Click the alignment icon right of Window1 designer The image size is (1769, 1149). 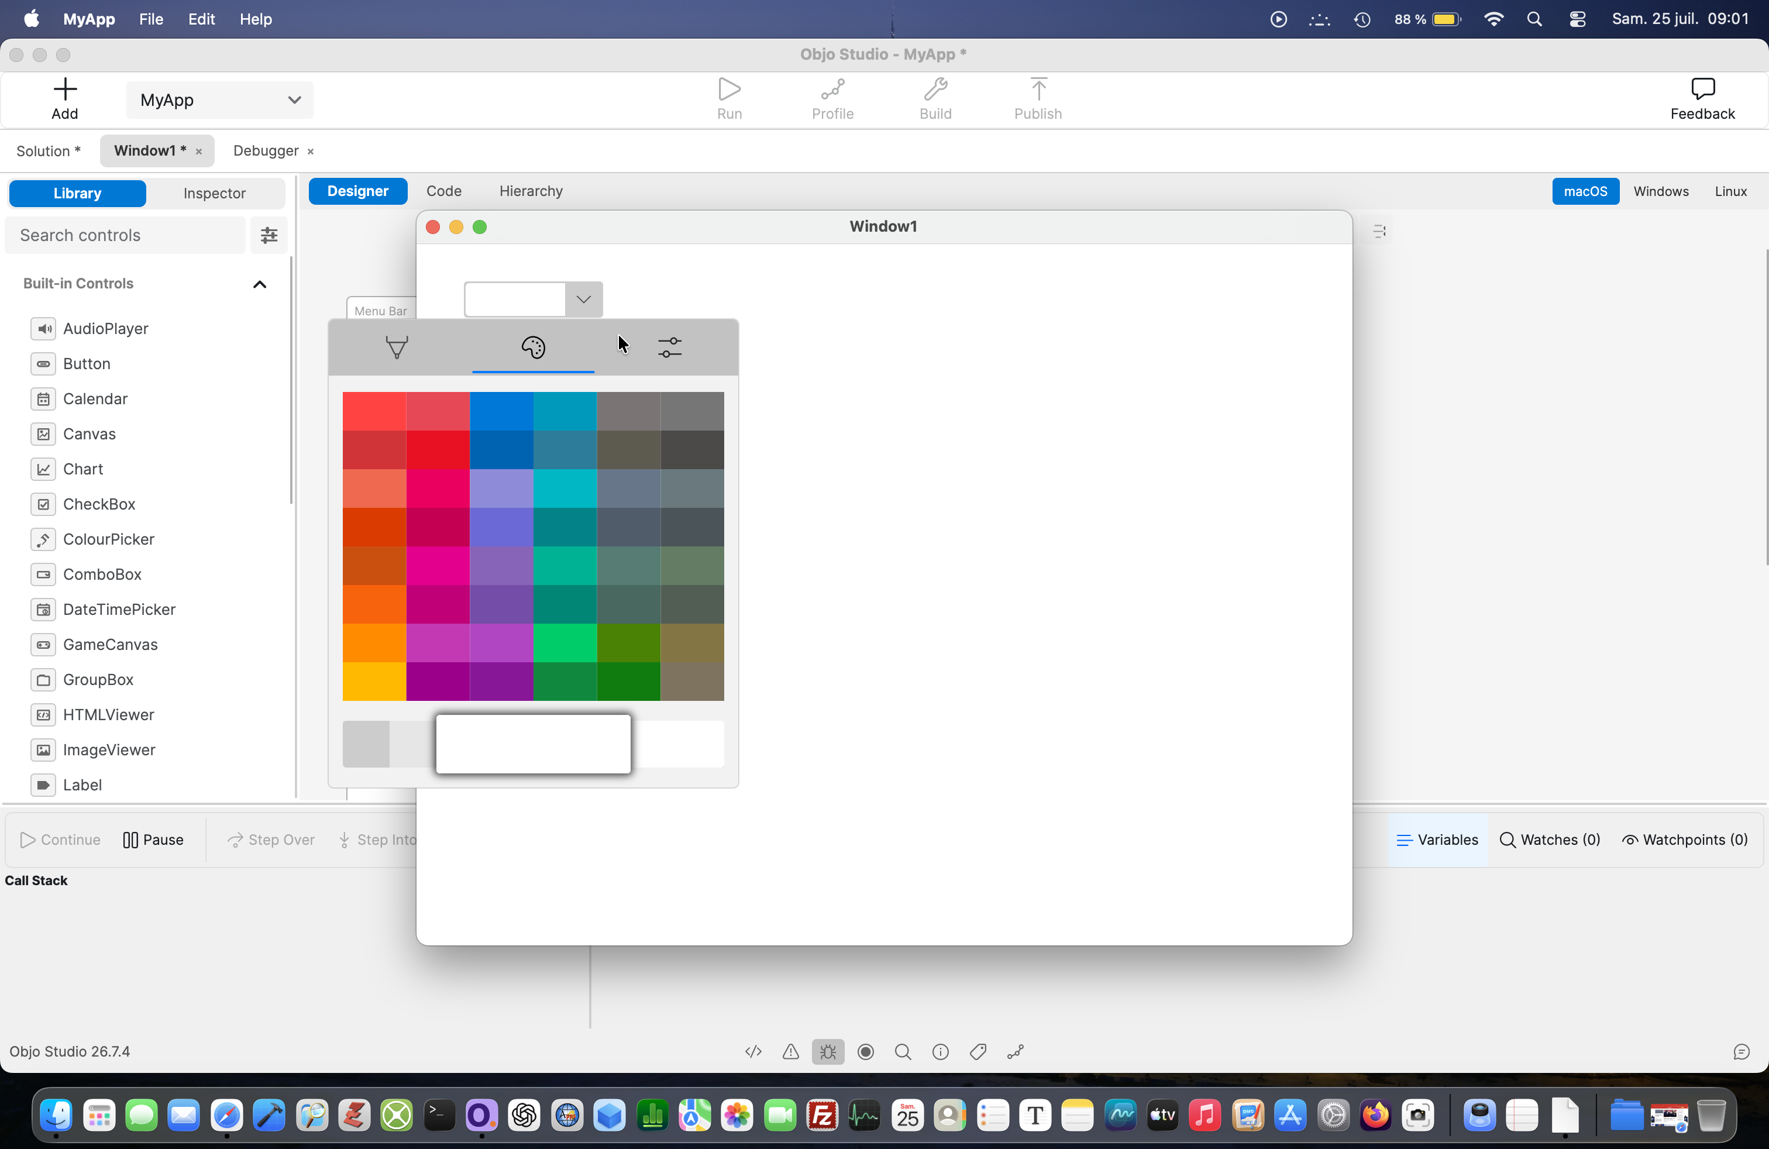(x=1379, y=232)
